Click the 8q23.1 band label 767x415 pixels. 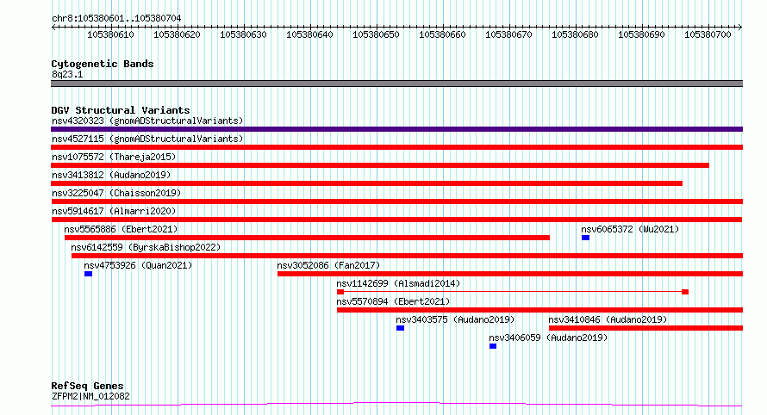67,74
